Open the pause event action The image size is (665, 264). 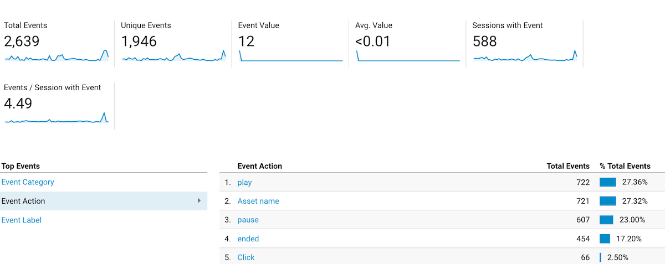(x=248, y=220)
